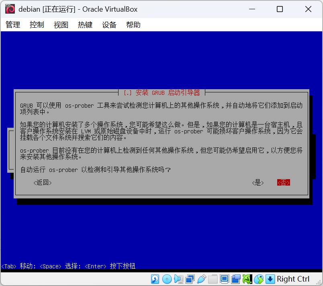Viewport: 323px width, 286px height.
Task: Open the 帮助 menu
Action: click(x=133, y=25)
